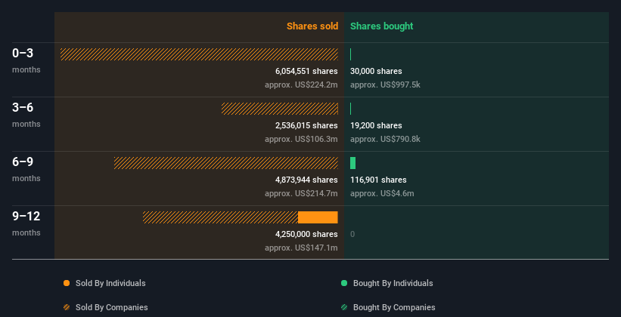Select the Shares sold column header
This screenshot has width=621, height=317.
pyautogui.click(x=312, y=26)
